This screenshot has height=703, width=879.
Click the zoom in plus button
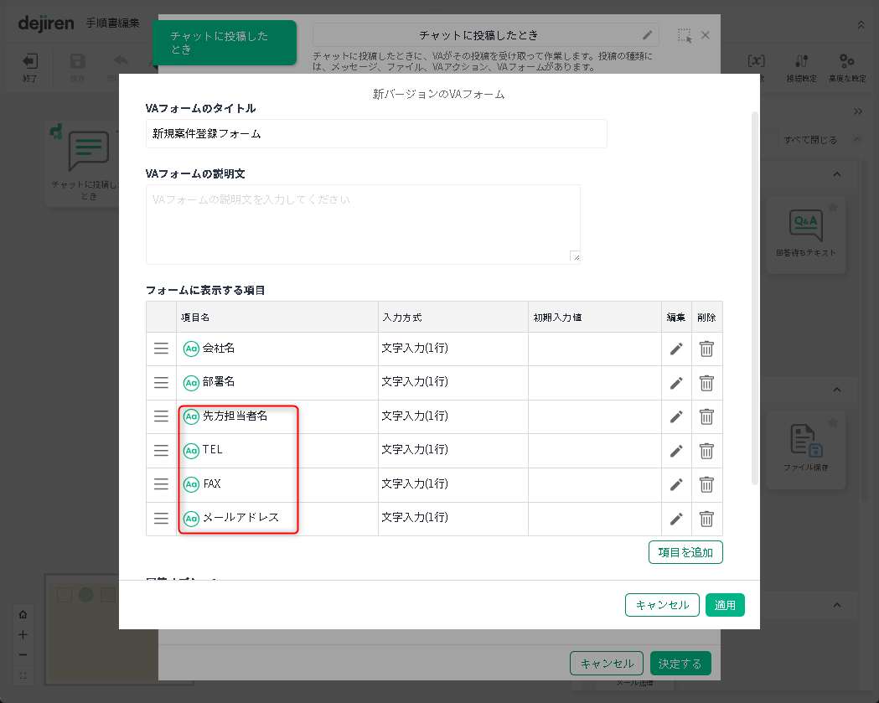pyautogui.click(x=23, y=634)
